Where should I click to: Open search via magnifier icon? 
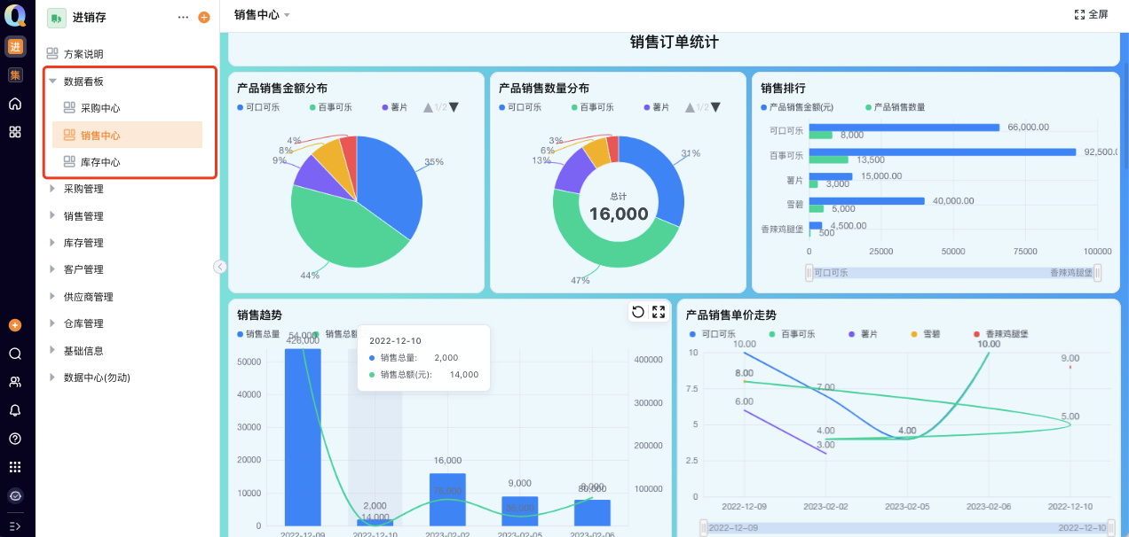click(15, 354)
